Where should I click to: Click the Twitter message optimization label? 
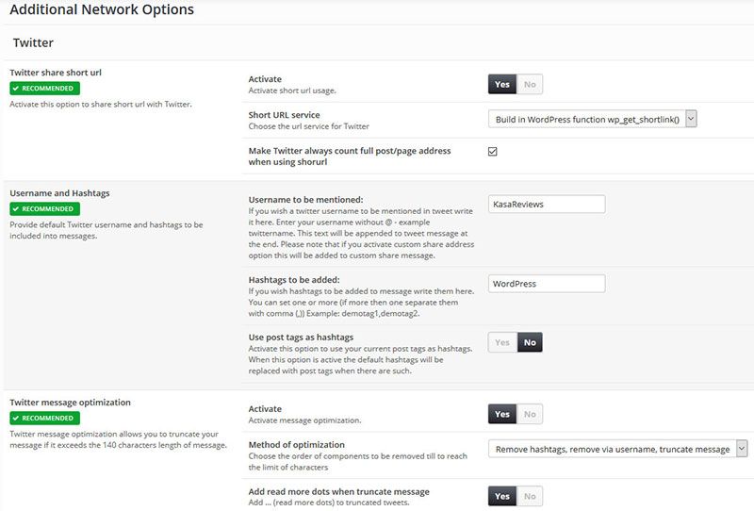click(x=71, y=402)
